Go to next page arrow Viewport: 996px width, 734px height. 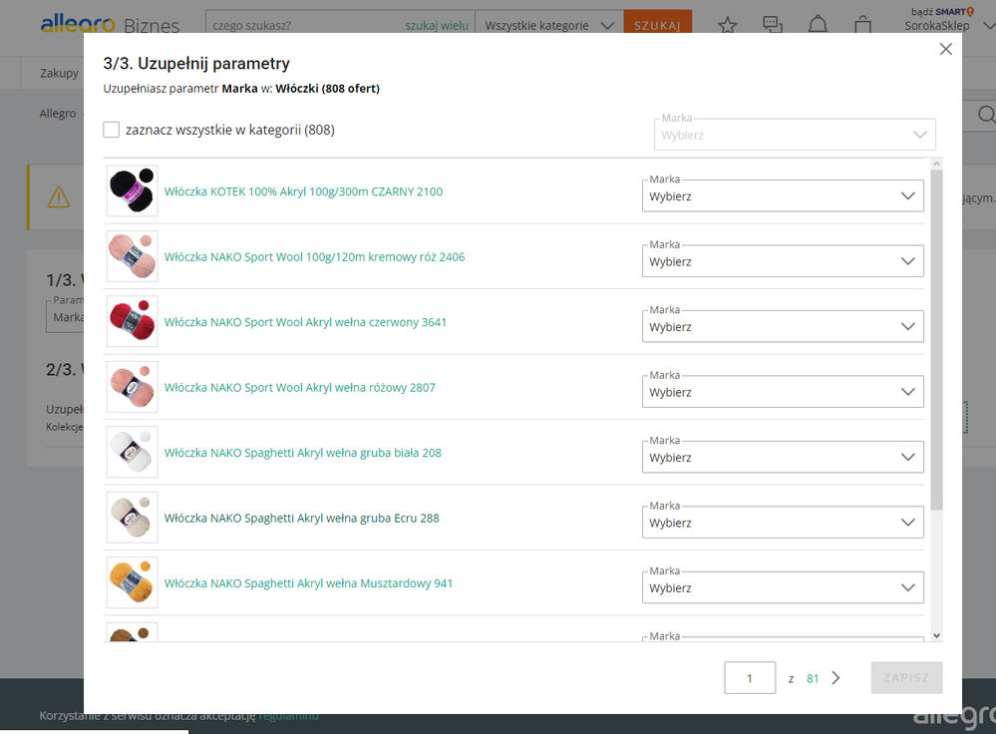835,678
